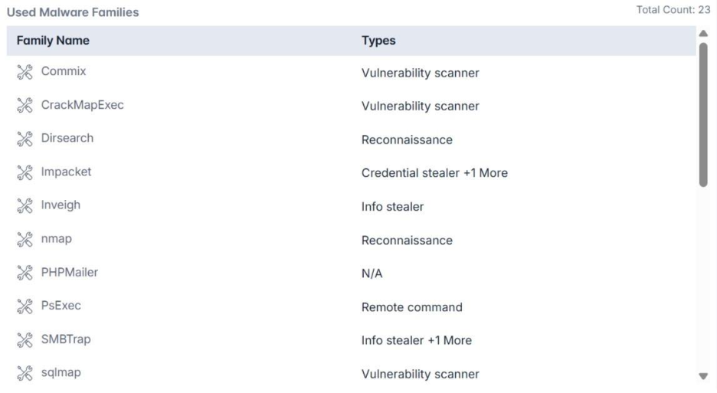Viewport: 717px width, 393px height.
Task: Click the scroll down arrow
Action: (x=703, y=376)
